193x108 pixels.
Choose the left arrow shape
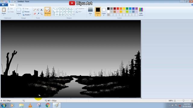(68, 12)
